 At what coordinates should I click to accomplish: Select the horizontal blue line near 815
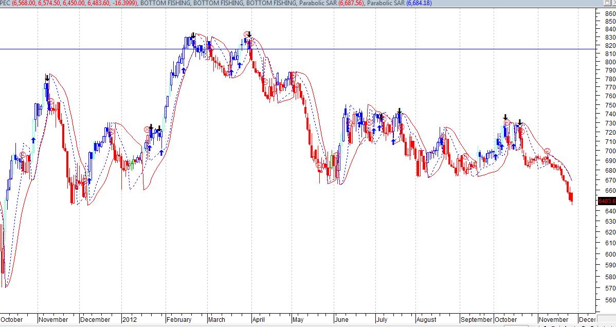309,49
